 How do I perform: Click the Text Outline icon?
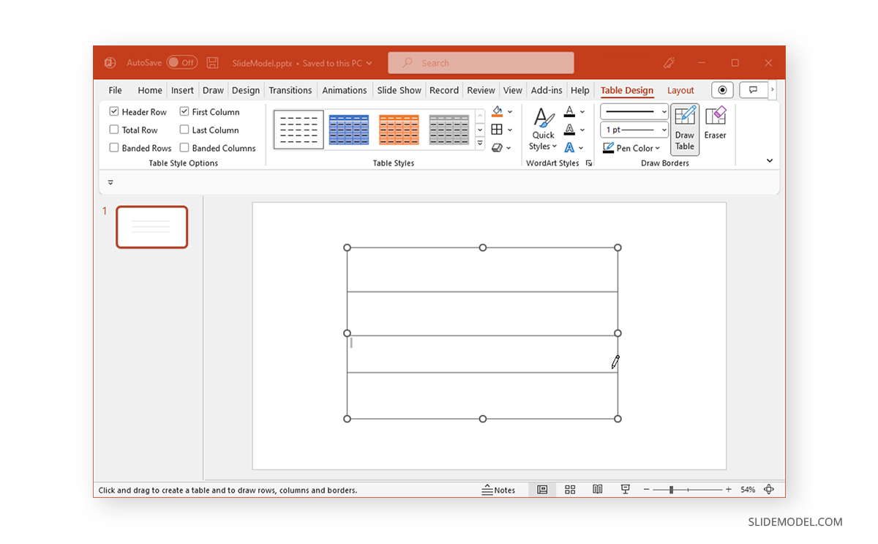click(x=570, y=130)
